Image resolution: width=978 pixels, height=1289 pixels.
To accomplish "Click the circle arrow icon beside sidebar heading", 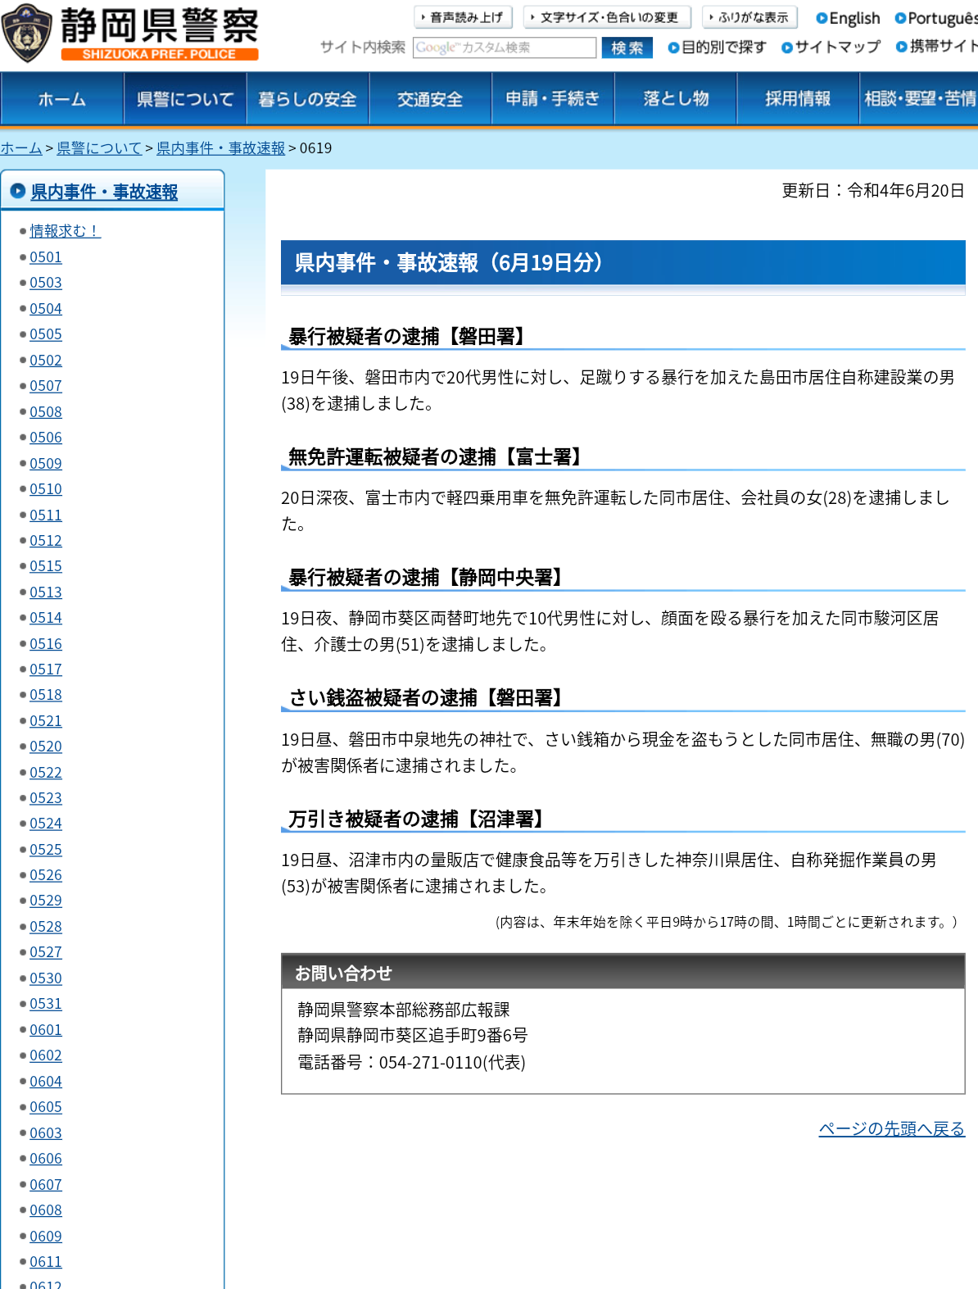I will pyautogui.click(x=17, y=191).
